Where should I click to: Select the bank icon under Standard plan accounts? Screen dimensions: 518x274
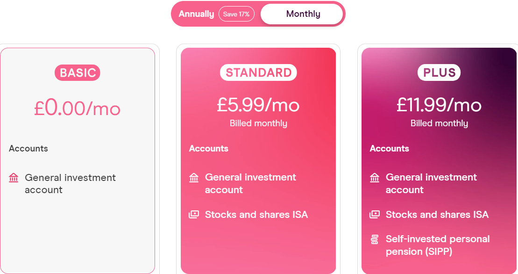click(x=194, y=178)
